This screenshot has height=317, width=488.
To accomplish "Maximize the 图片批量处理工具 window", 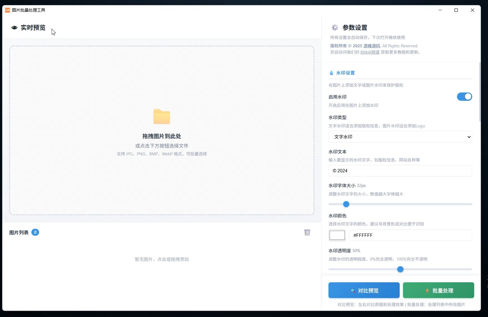I will tap(456, 10).
